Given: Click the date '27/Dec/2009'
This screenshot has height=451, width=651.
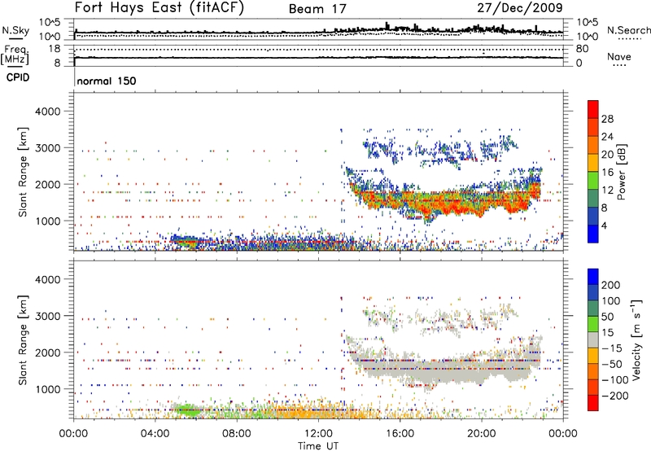Looking at the screenshot, I should (520, 7).
